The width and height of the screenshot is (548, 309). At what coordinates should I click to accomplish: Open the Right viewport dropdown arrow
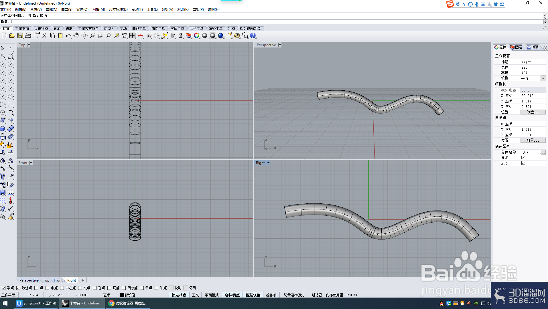[x=268, y=163]
